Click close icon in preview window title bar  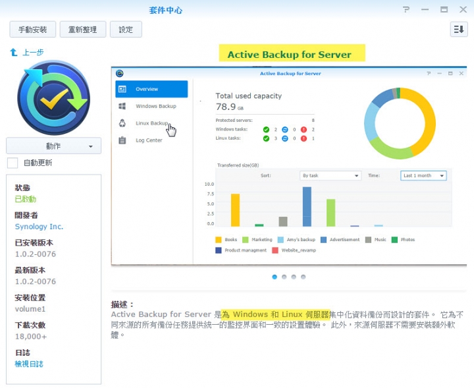coord(461,73)
